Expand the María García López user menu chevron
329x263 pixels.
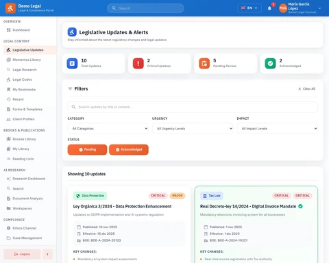[x=319, y=8]
